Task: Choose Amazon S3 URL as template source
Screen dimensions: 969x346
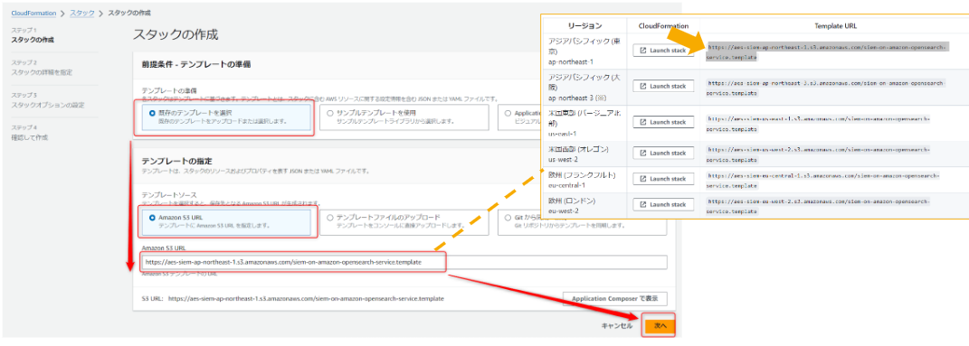Action: click(225, 221)
